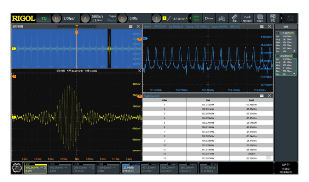Viewport: 309px width, 182px height.
Task: Open the RTSA spectrum analyzer tool
Action: 222,18
